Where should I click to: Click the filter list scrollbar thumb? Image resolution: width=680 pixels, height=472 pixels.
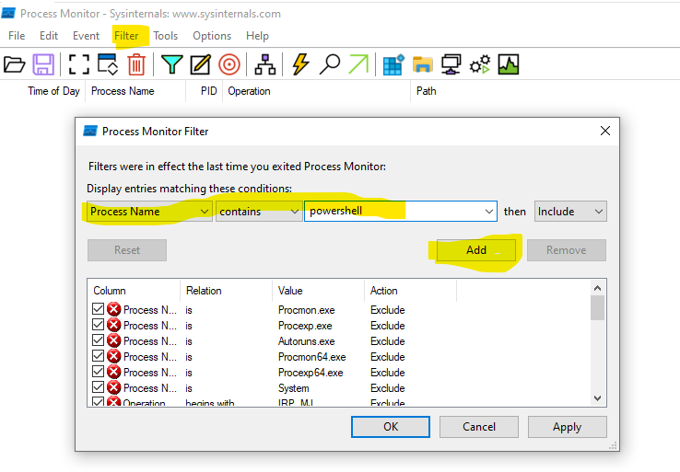[597, 307]
